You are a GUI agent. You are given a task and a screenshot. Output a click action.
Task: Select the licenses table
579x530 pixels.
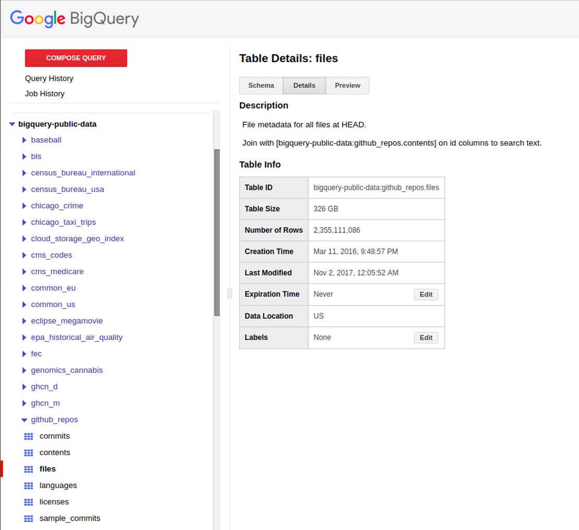coord(54,502)
